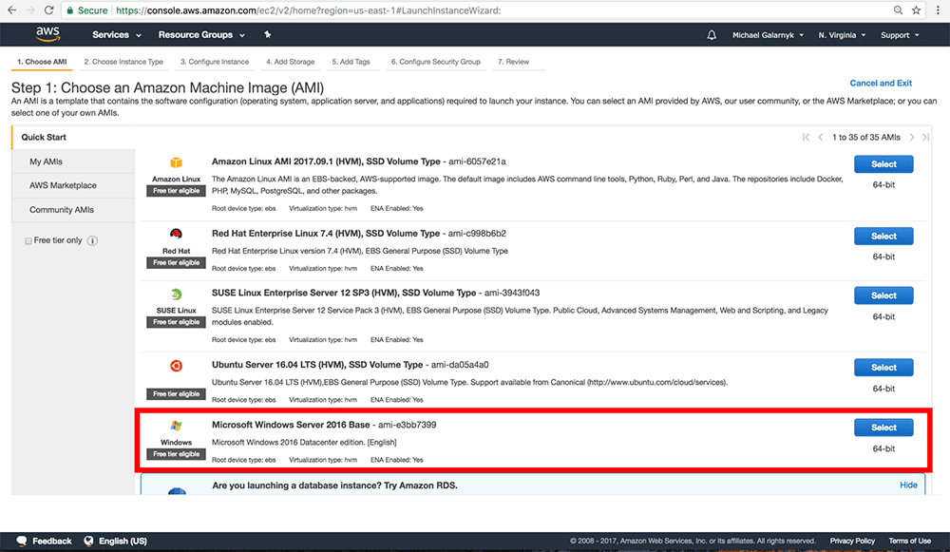The height and width of the screenshot is (552, 950).
Task: Click the globe icon next to English (US)
Action: (89, 541)
